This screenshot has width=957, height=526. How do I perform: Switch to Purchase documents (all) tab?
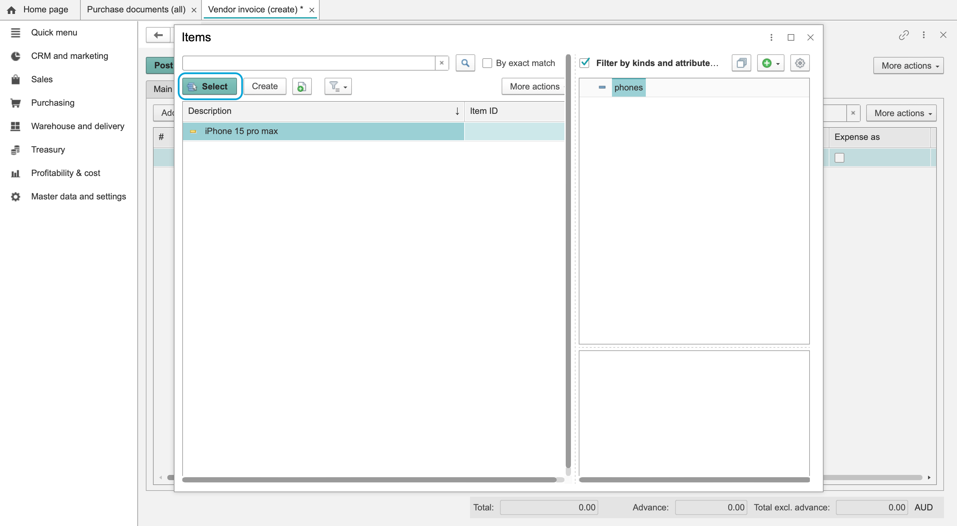click(x=136, y=10)
